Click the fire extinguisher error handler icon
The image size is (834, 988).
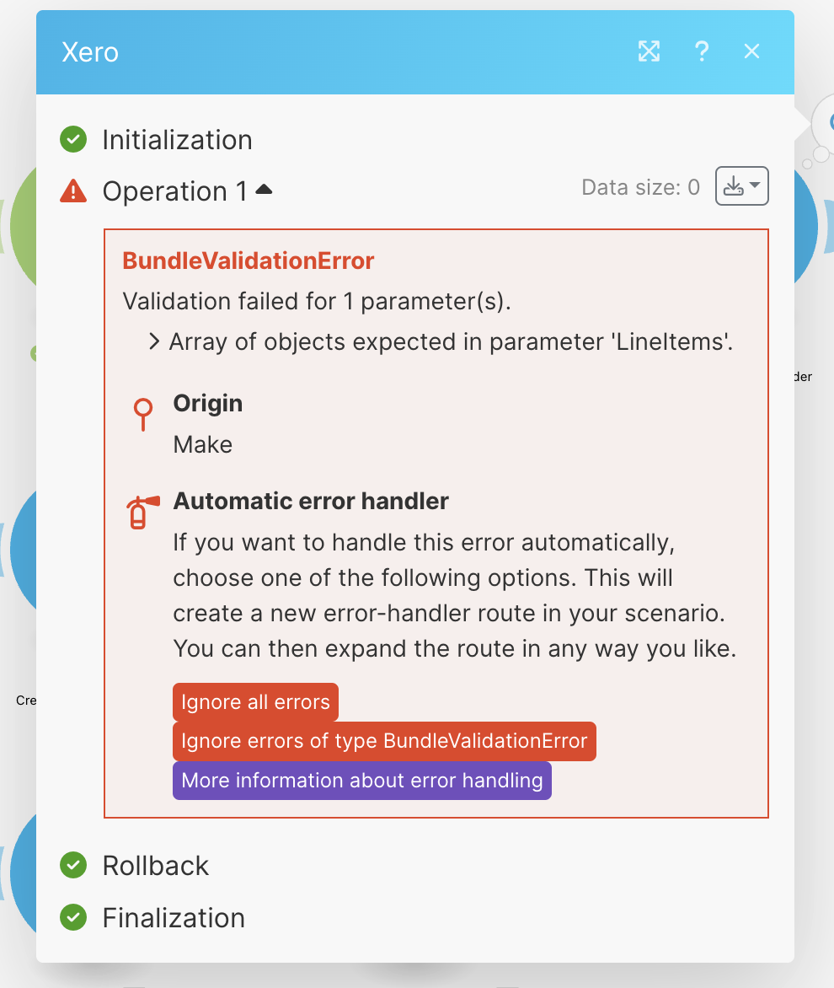[x=141, y=513]
